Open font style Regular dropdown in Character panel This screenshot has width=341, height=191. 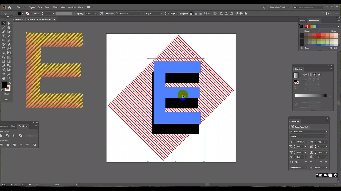327,136
